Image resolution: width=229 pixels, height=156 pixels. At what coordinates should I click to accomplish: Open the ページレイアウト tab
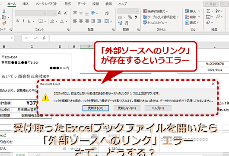coord(46,4)
